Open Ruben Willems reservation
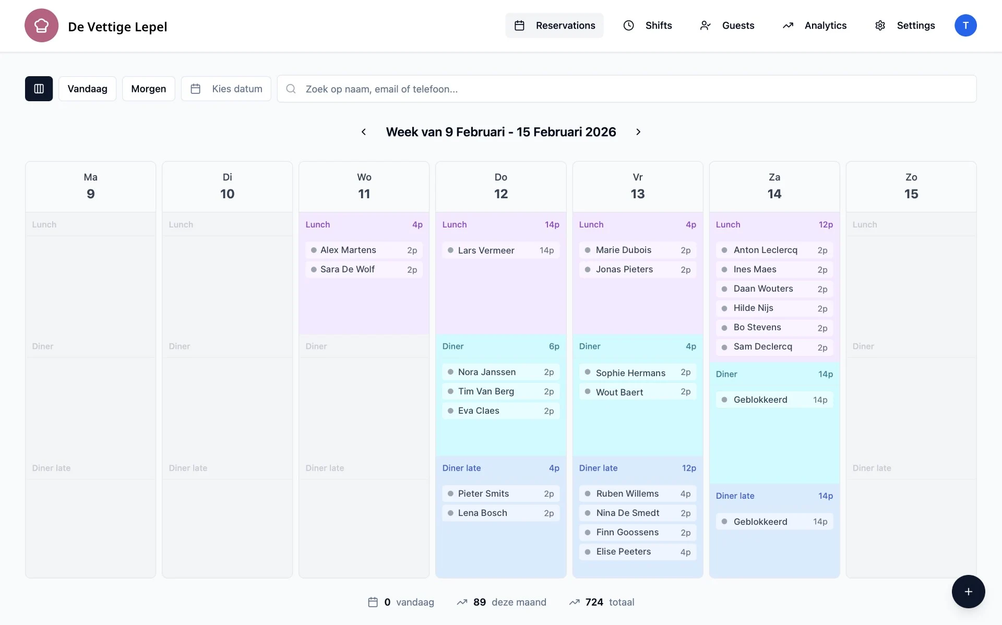Viewport: 1002px width, 625px height. tap(638, 494)
